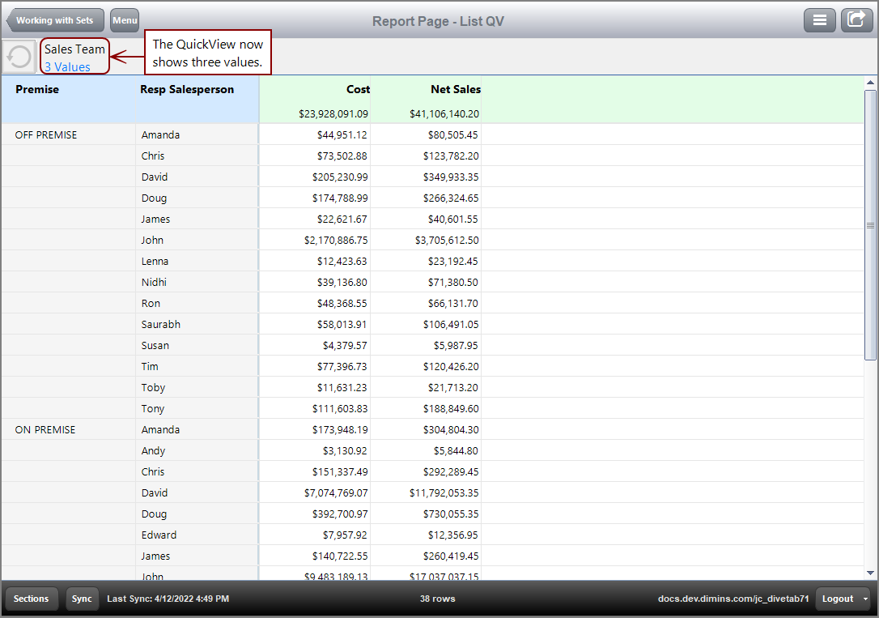This screenshot has height=618, width=879.
Task: Sort by the Cost column header
Action: coord(358,89)
